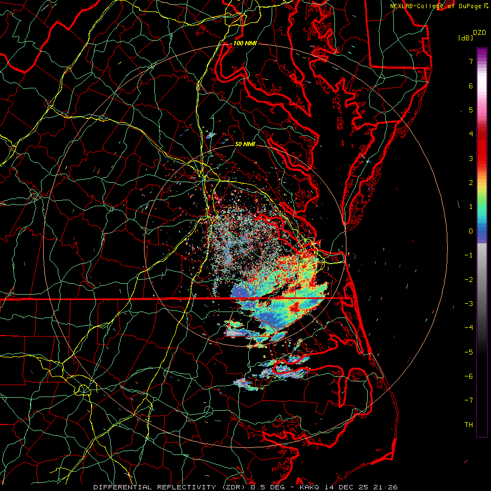
Task: Click the 6 dB scale label
Action: coord(471,86)
